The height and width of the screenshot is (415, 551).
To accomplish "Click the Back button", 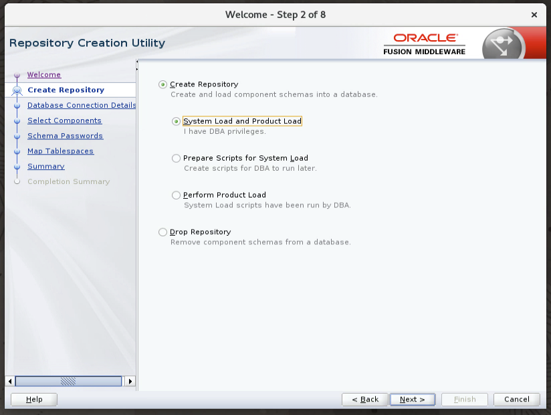I will 365,400.
